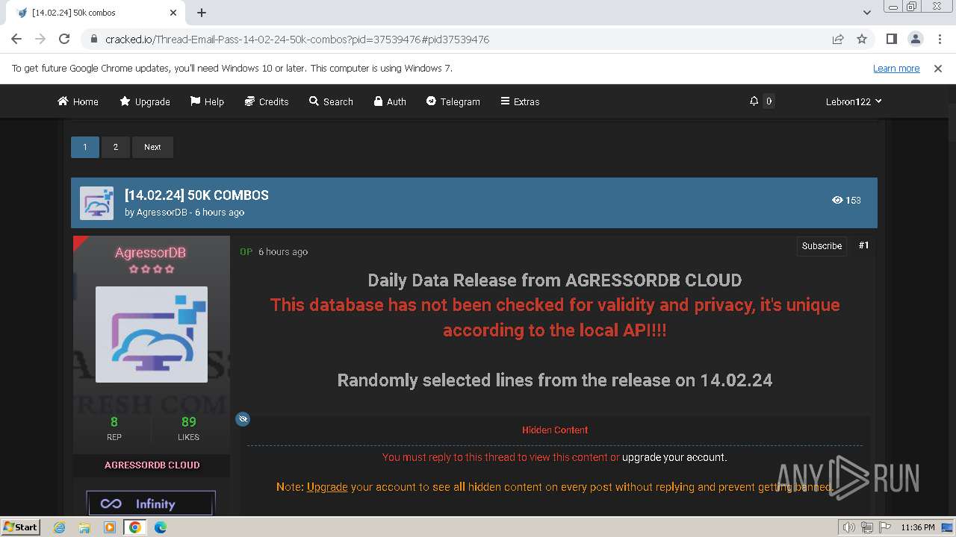Open Microsoft Edge from taskbar
956x537 pixels.
point(161,527)
